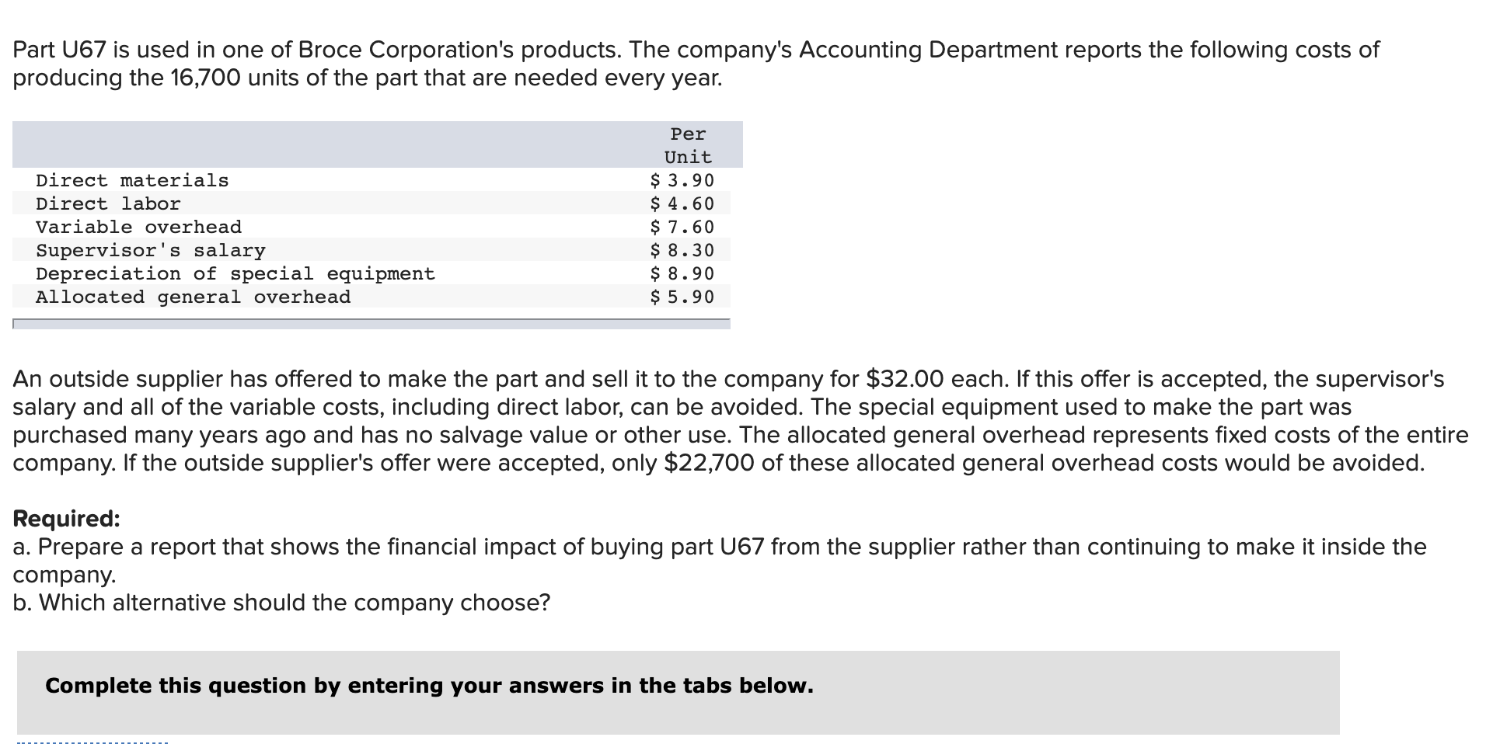Click the Complete this question instruction banner

(678, 692)
